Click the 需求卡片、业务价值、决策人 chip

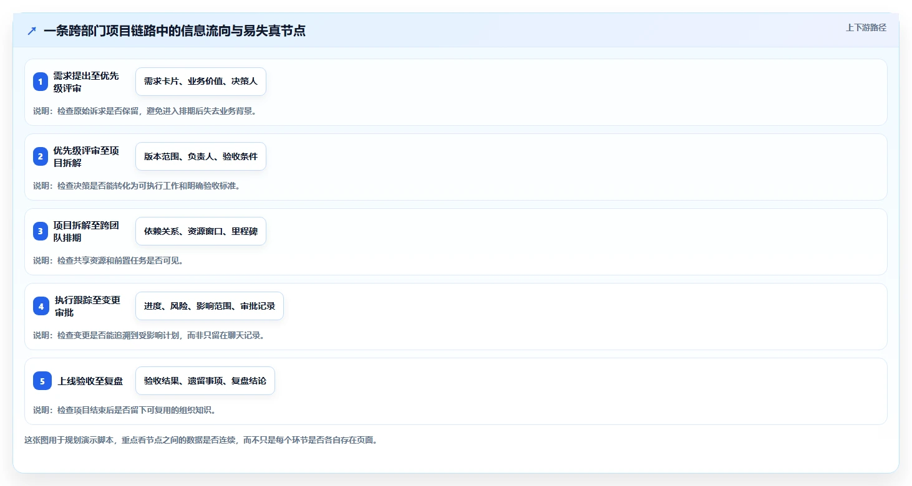(201, 82)
